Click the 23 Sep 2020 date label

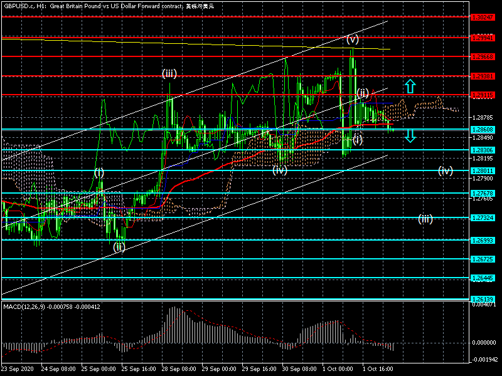coord(18,369)
